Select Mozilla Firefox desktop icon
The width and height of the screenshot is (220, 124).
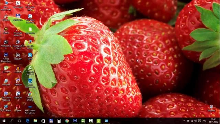click(x=30, y=45)
